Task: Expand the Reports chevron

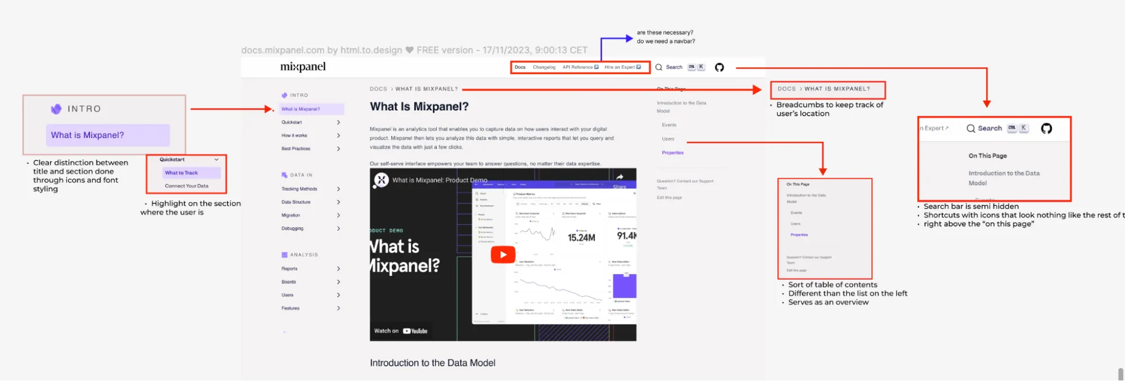Action: click(338, 269)
